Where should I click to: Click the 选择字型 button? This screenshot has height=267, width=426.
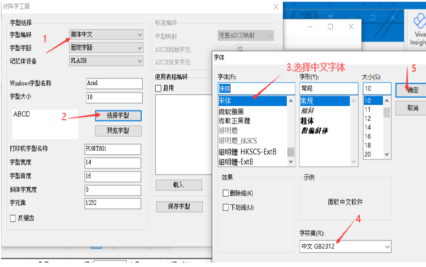click(118, 115)
